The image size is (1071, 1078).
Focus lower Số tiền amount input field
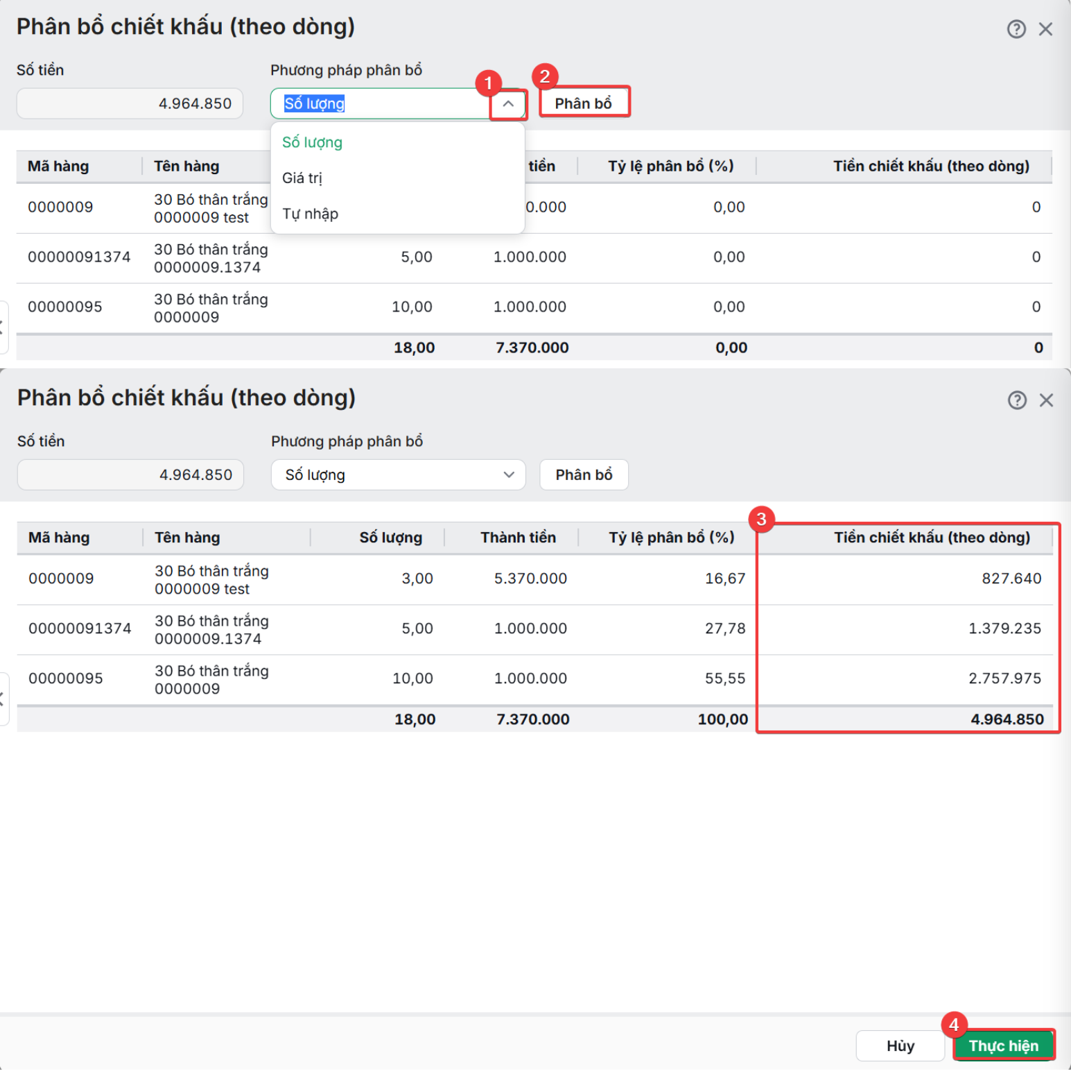(x=130, y=475)
